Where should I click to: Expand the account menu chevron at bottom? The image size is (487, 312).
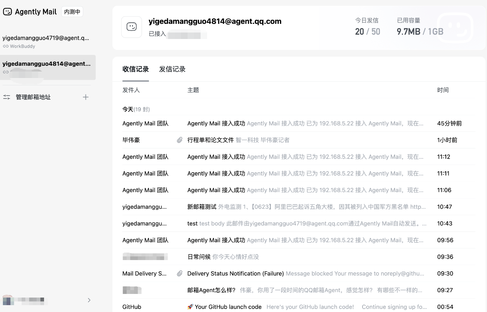pyautogui.click(x=89, y=300)
